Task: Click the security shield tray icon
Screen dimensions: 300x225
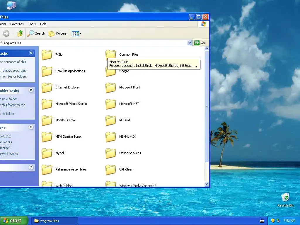Action: point(273,221)
